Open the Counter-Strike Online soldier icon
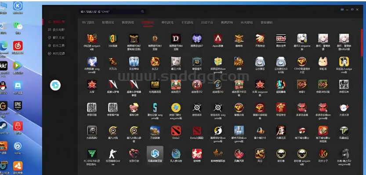The image size is (366, 175). coord(113,153)
